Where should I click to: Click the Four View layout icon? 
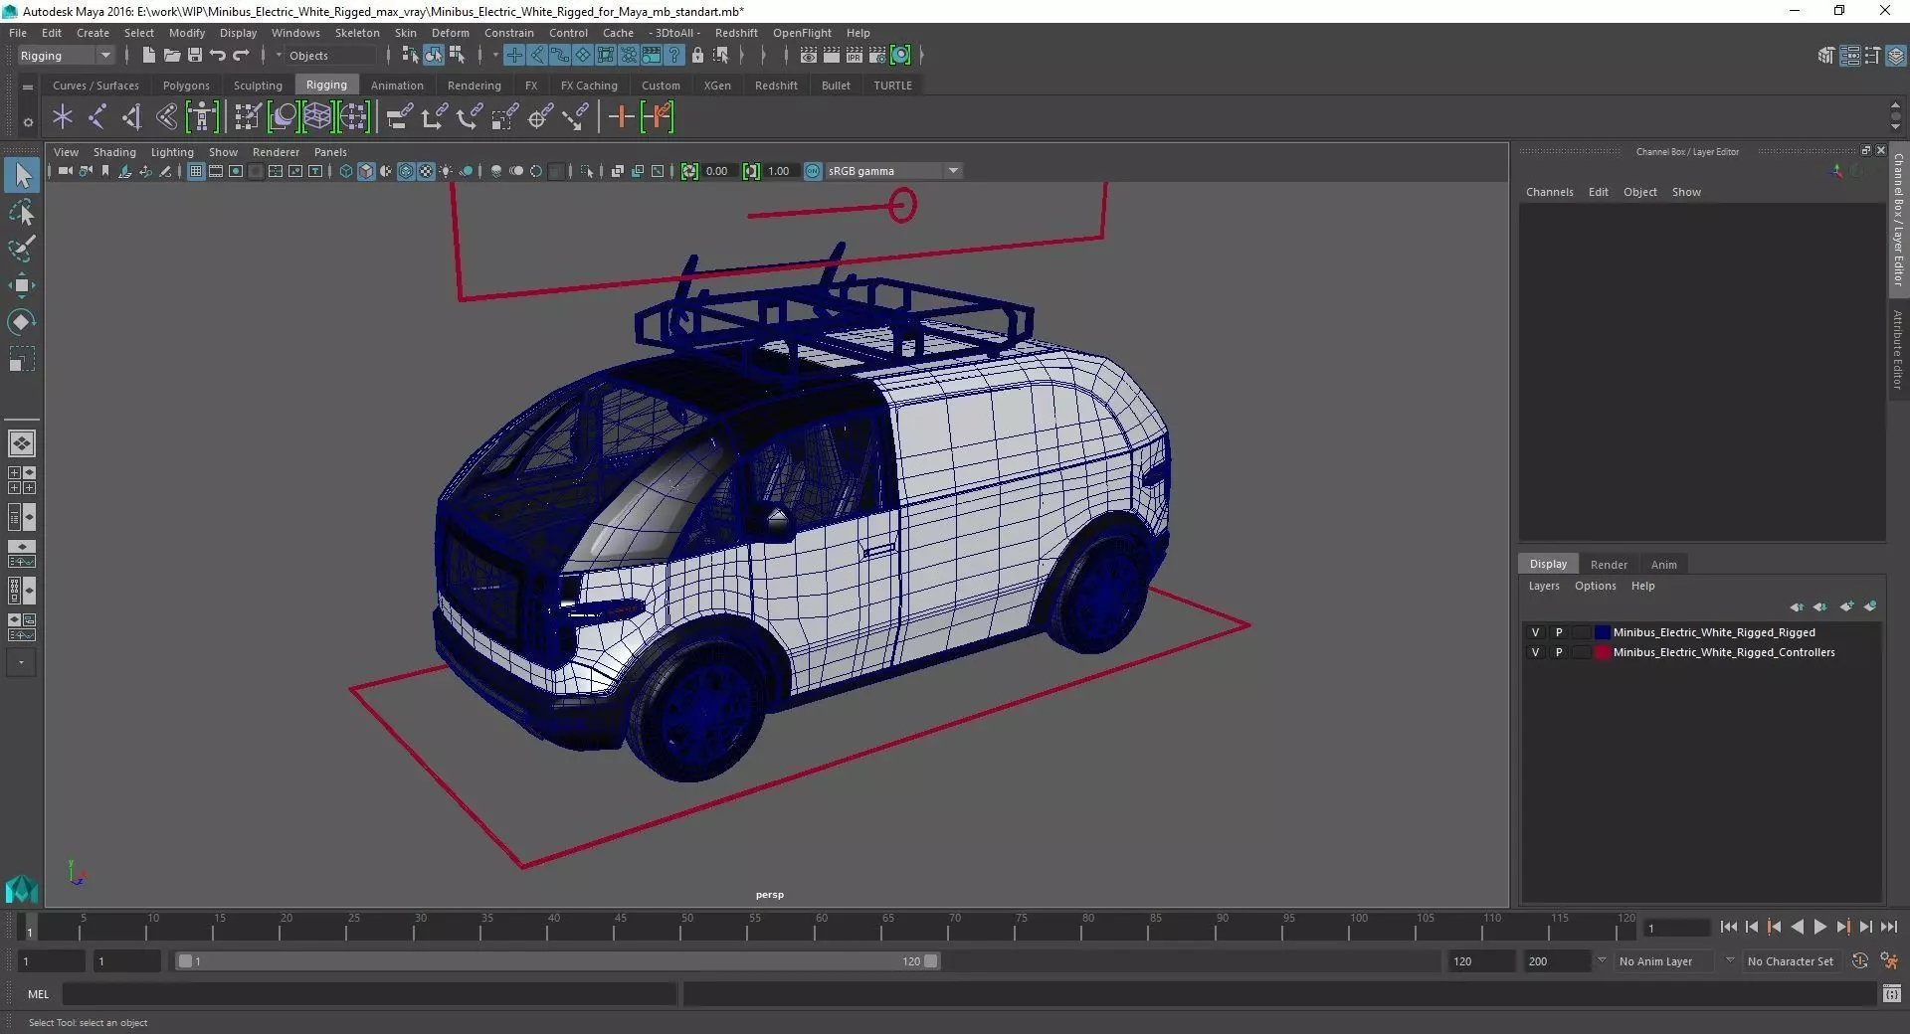(x=22, y=480)
